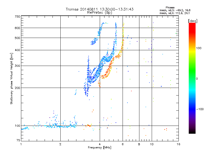This screenshot has height=157, width=210.
Task: Click the x-axis '16' tick label
Action: tap(178, 144)
